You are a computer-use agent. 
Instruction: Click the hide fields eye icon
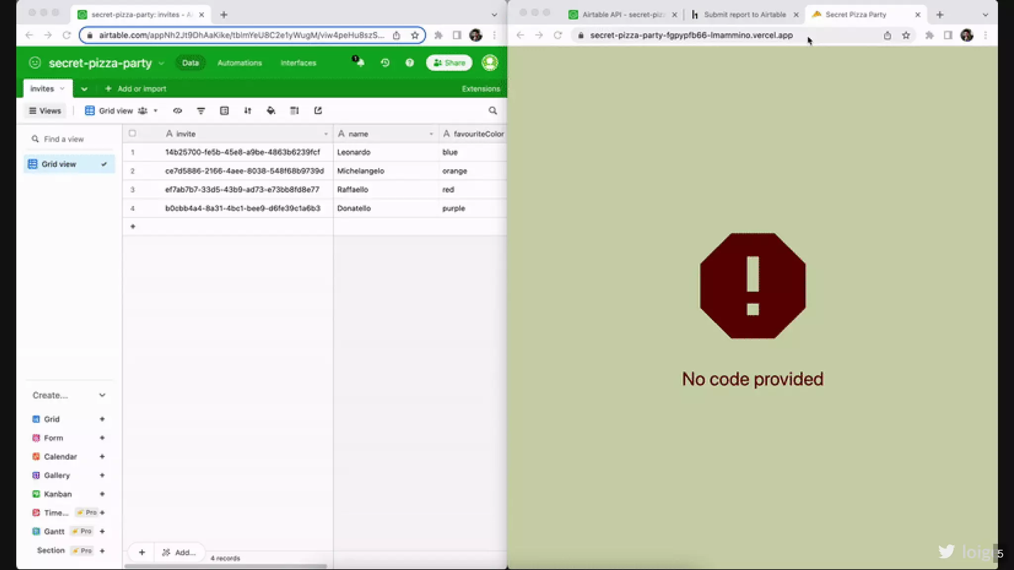[x=177, y=111]
